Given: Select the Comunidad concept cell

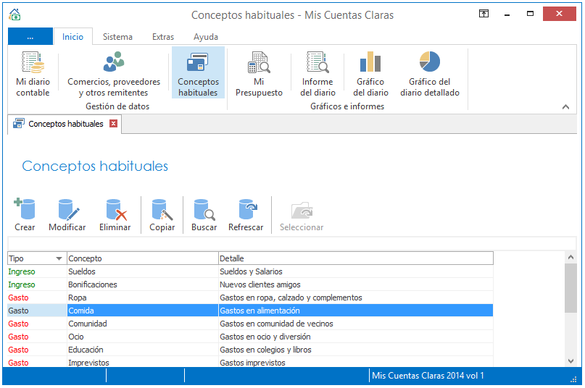Looking at the screenshot, I should [x=143, y=324].
